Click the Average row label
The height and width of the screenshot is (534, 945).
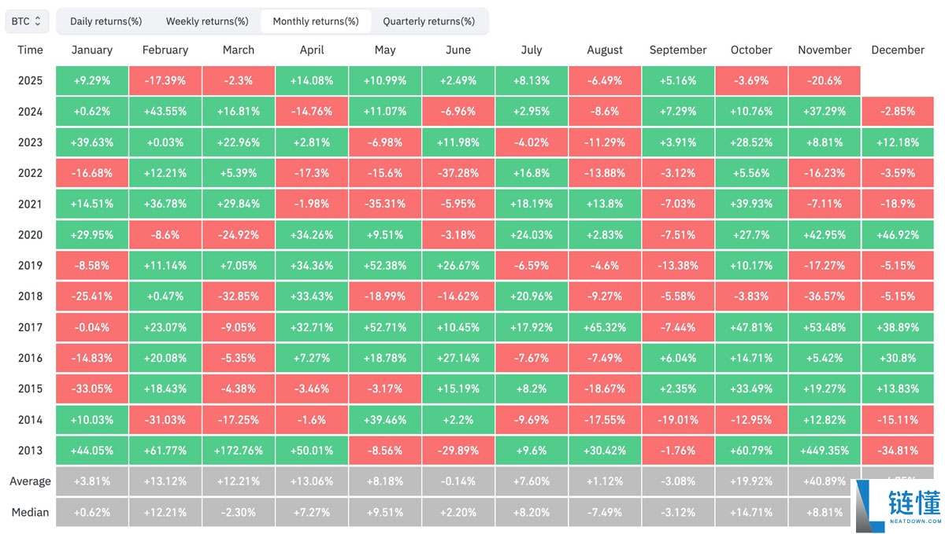pyautogui.click(x=30, y=481)
